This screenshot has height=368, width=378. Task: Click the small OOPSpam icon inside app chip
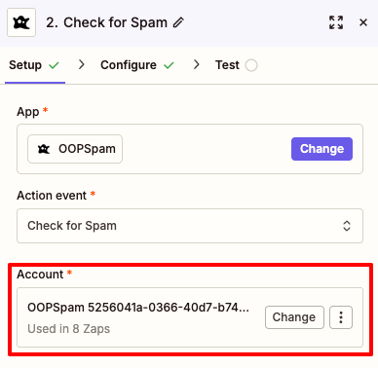[44, 149]
